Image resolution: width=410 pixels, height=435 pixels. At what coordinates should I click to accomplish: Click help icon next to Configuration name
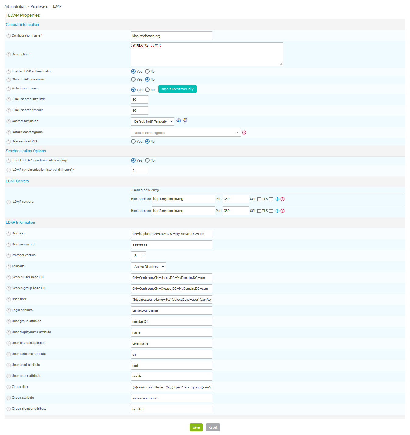[9, 36]
